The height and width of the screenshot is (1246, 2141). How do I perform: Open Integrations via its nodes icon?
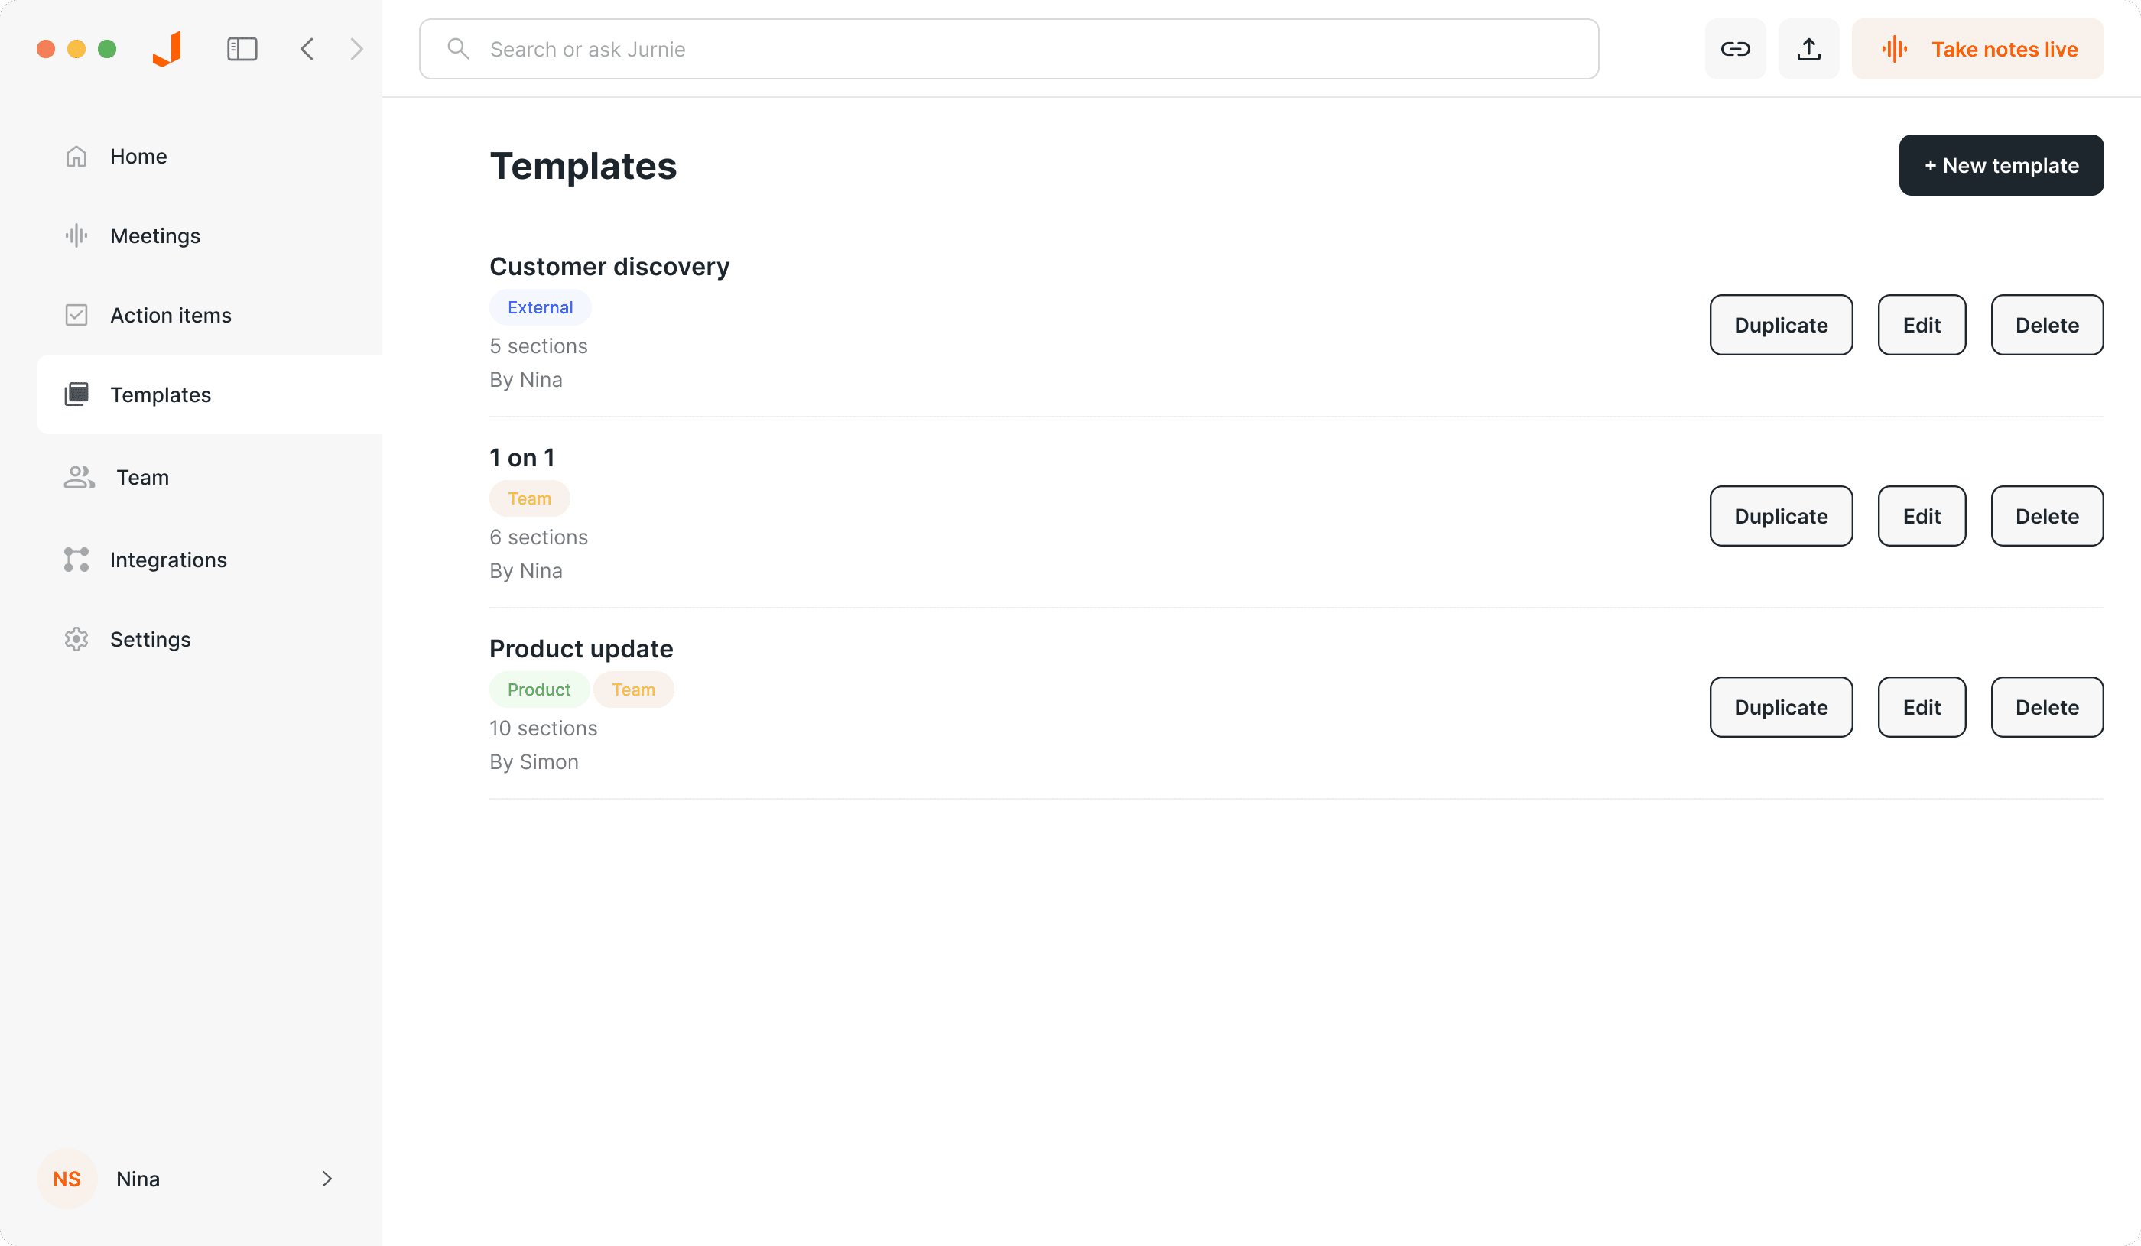coord(76,559)
